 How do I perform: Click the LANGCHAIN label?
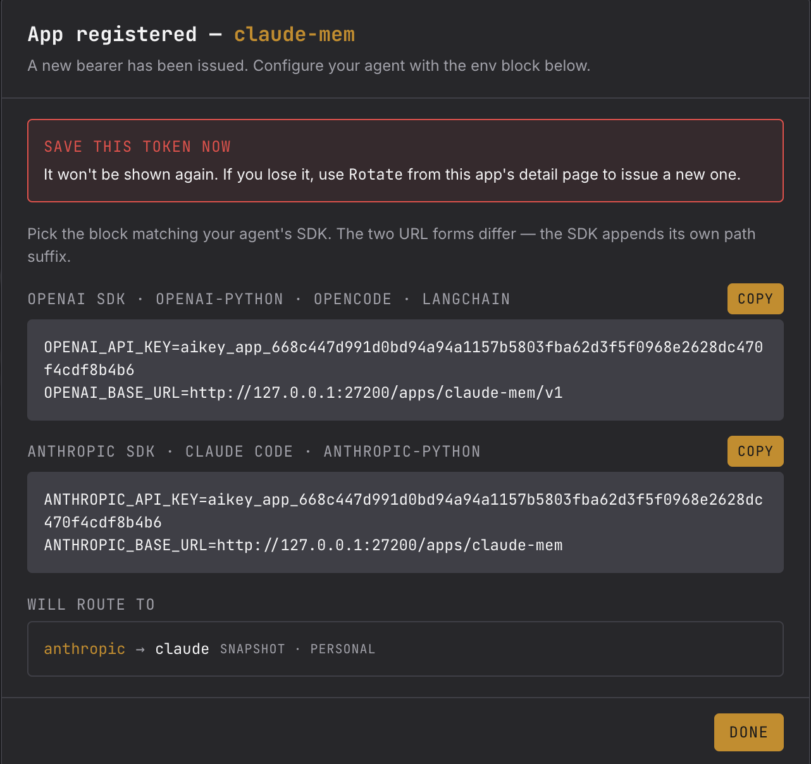(x=466, y=299)
